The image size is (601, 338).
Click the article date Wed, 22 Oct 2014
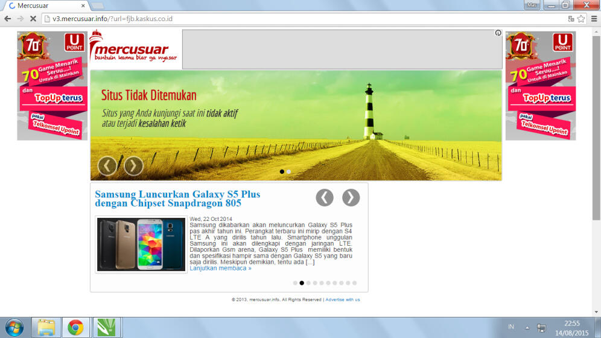(x=211, y=219)
